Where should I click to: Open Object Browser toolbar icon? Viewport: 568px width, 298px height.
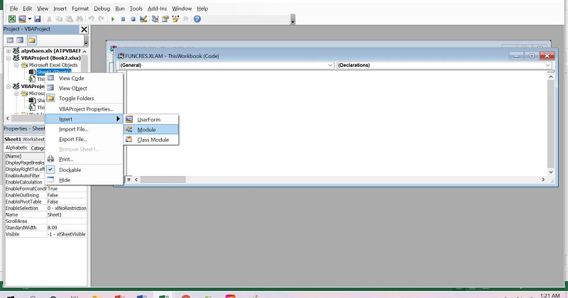[175, 19]
